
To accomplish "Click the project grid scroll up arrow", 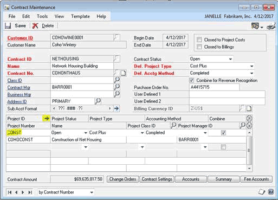I will 249,133.
